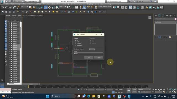Screen dimensions: 177x99
Task: Open the Group menu
Action: 18,4
